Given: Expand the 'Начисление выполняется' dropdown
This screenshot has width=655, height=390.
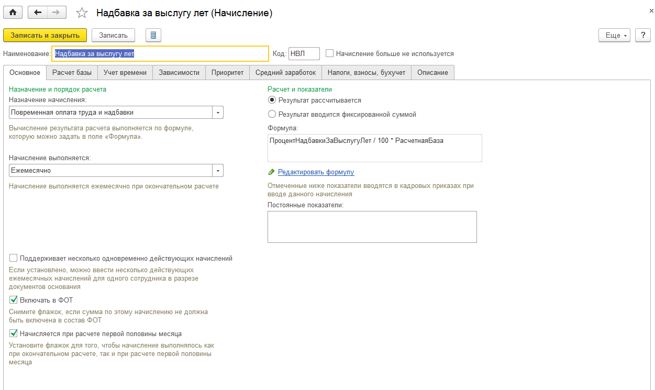Looking at the screenshot, I should (x=218, y=171).
